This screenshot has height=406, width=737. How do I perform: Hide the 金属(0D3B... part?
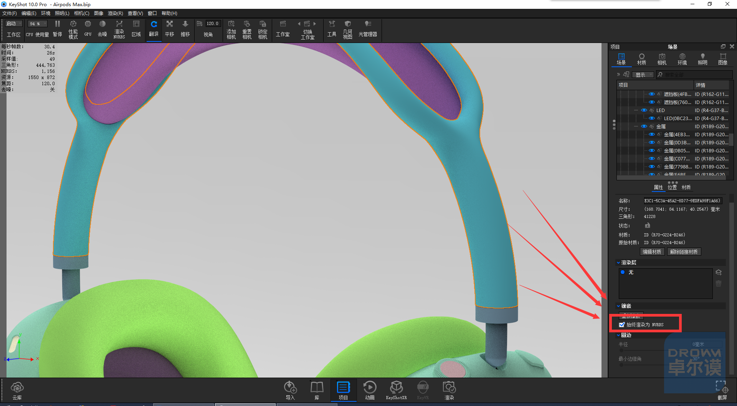(x=651, y=142)
